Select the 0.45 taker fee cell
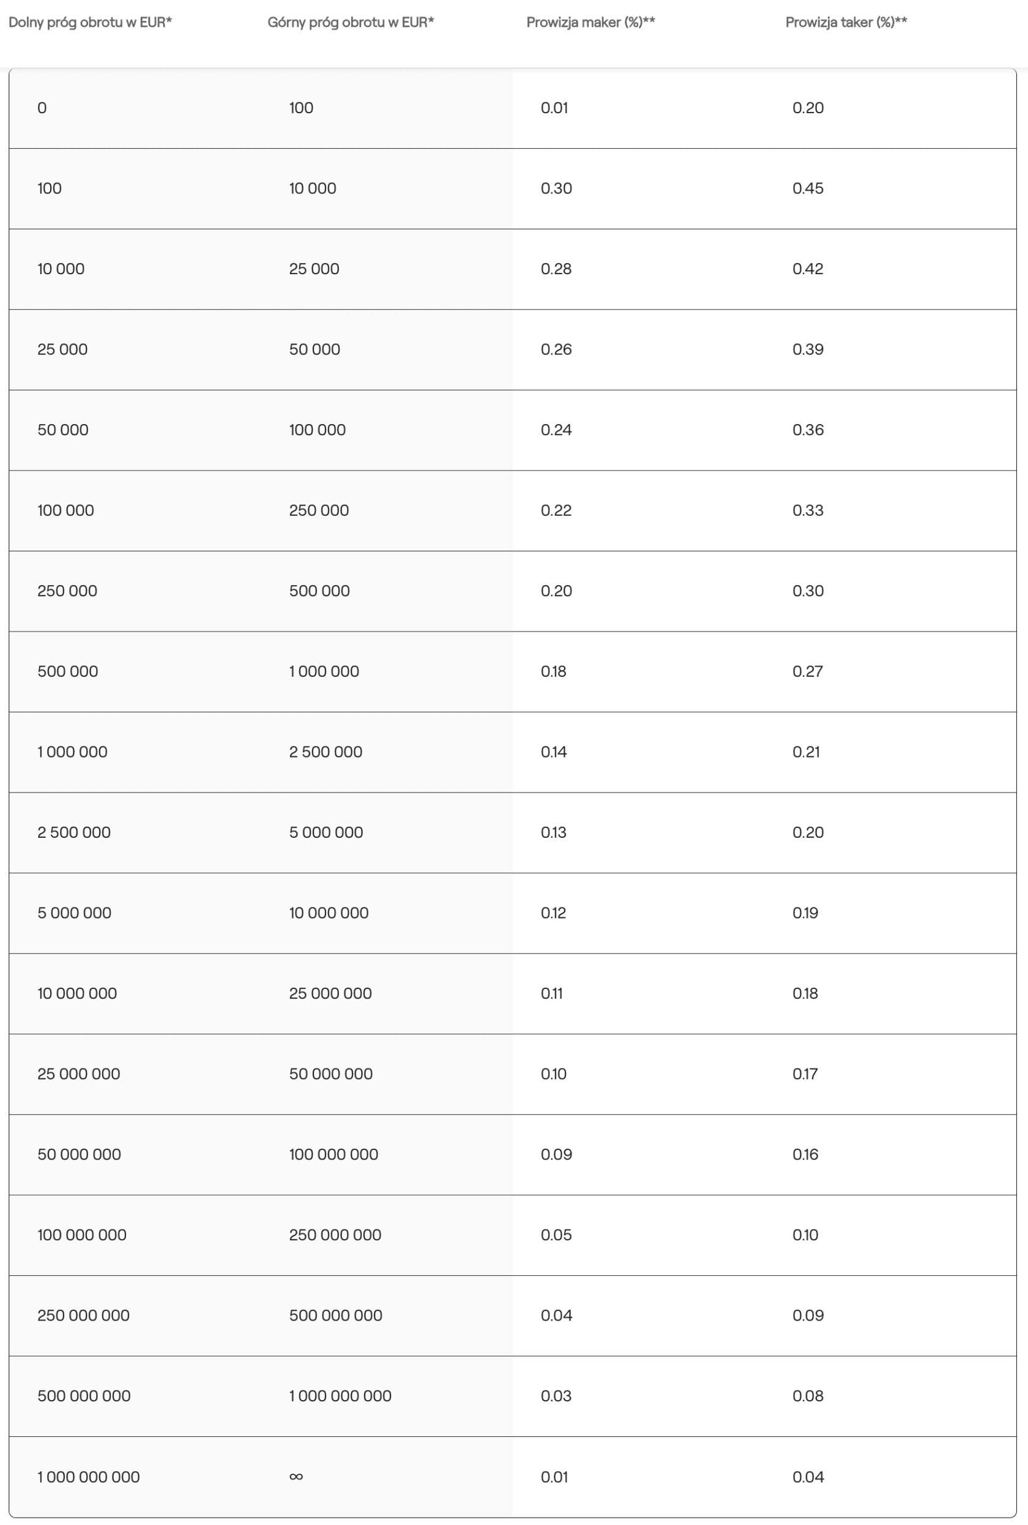Viewport: 1028px width, 1525px height. [x=808, y=188]
